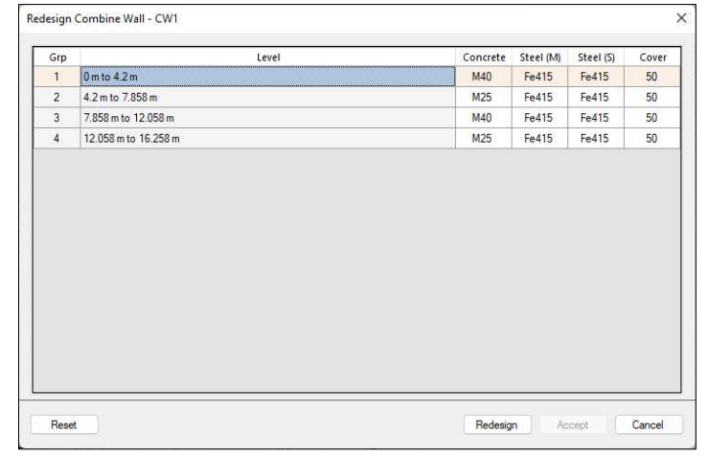The height and width of the screenshot is (457, 709).
Task: Click Steel (S) Fe415 cell in group 1 row
Action: (596, 77)
